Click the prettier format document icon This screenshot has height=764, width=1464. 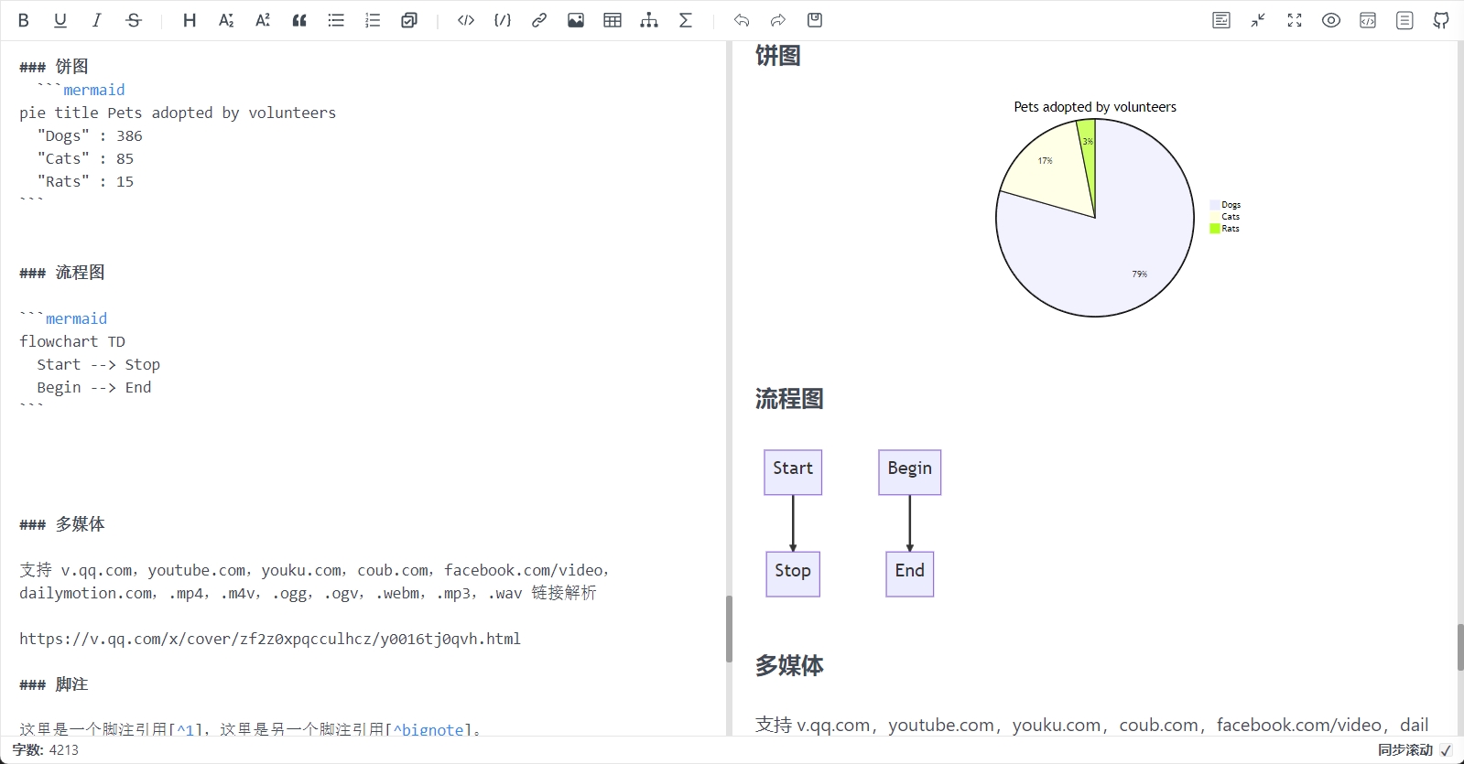click(x=1221, y=20)
